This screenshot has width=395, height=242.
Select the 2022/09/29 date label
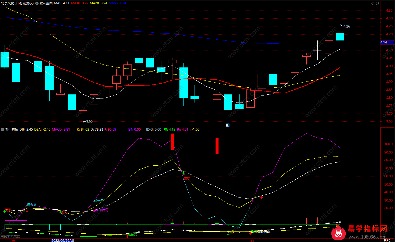pos(63,240)
